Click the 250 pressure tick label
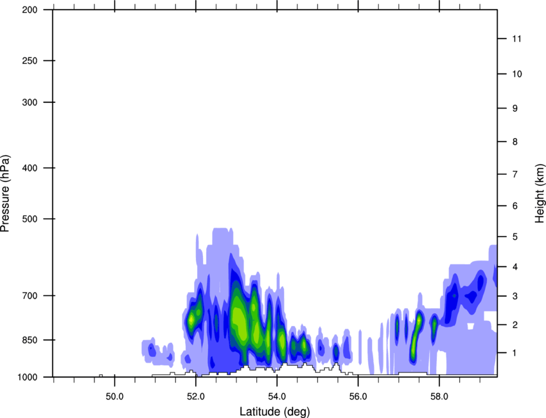Image resolution: width=546 pixels, height=418 pixels. [30, 60]
